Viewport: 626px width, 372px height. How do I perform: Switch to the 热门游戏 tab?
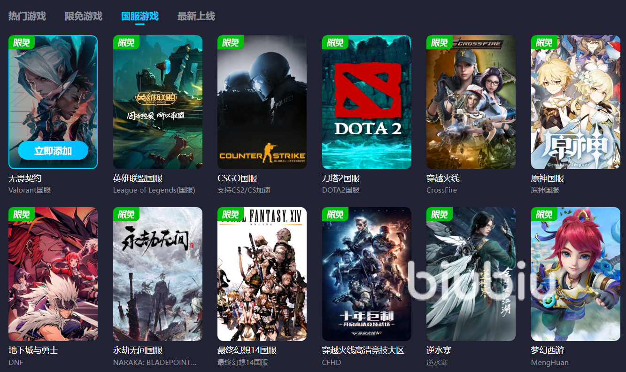pos(27,16)
